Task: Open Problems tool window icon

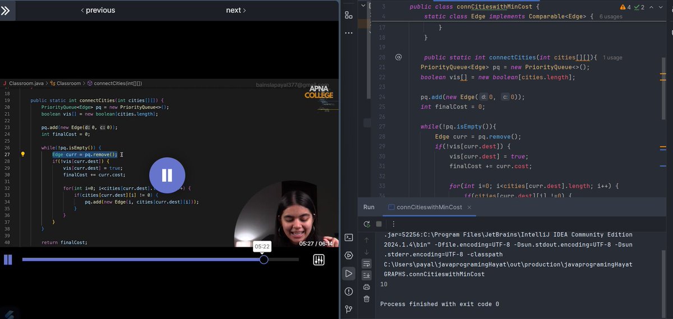Action: (349, 291)
